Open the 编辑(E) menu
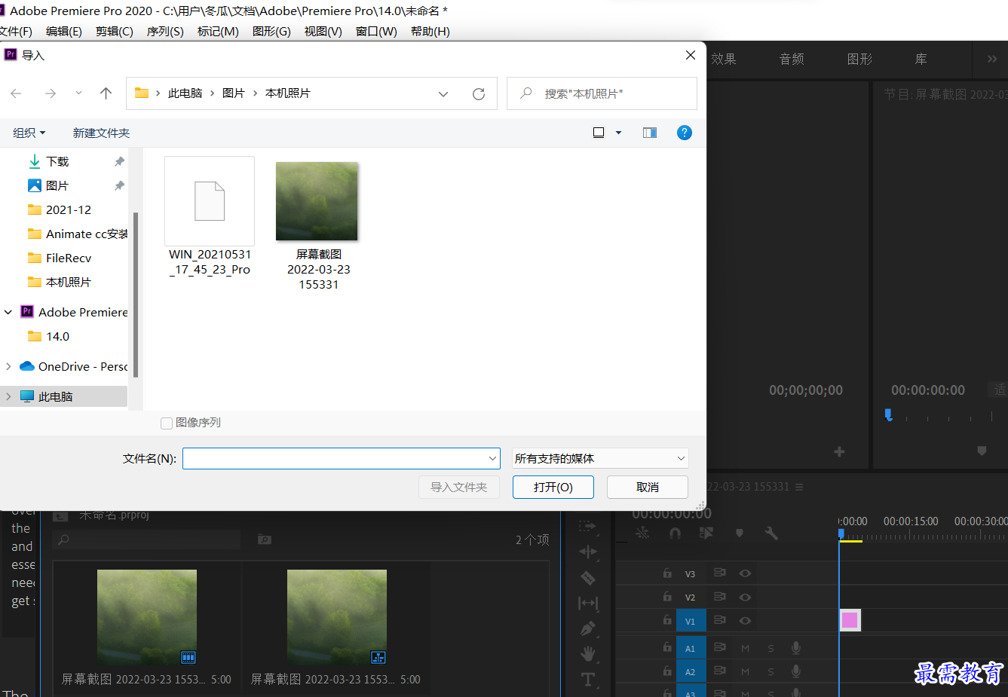Viewport: 1008px width, 697px height. [x=64, y=31]
